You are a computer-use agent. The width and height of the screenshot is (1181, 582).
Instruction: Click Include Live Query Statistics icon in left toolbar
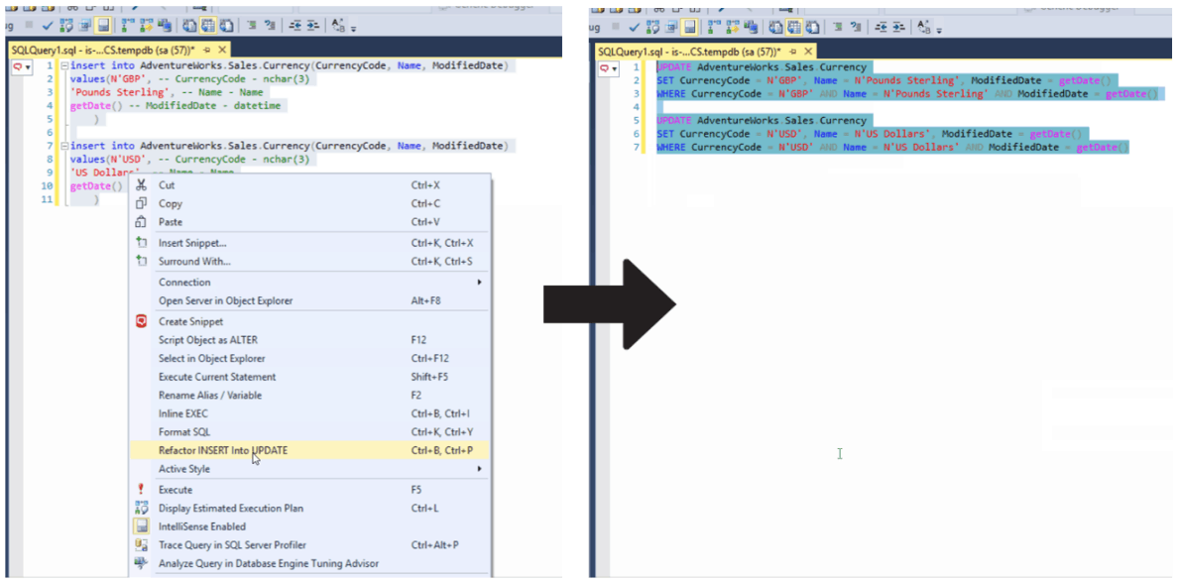(146, 26)
